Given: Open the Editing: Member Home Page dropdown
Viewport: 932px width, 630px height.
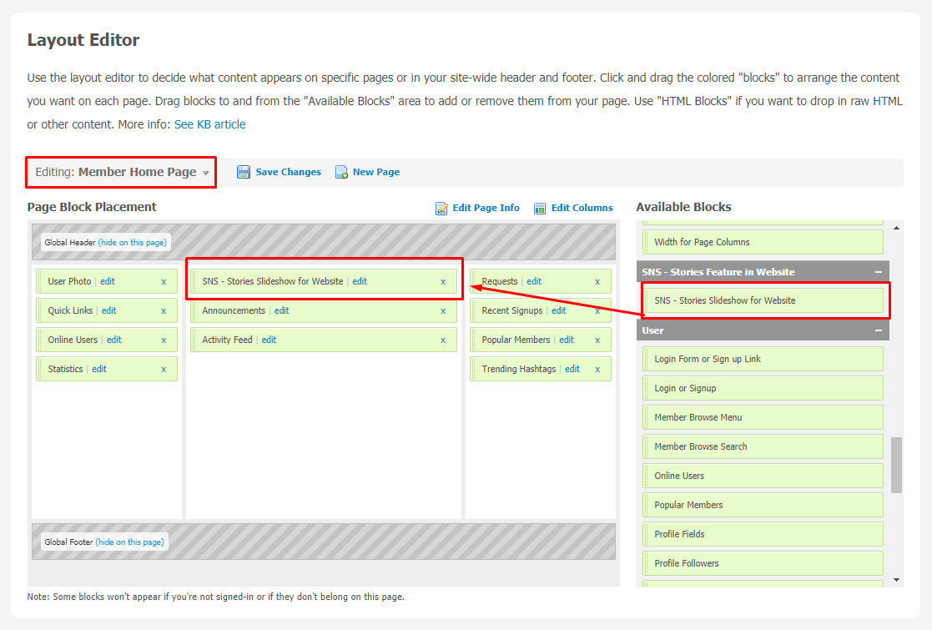Looking at the screenshot, I should coord(122,172).
